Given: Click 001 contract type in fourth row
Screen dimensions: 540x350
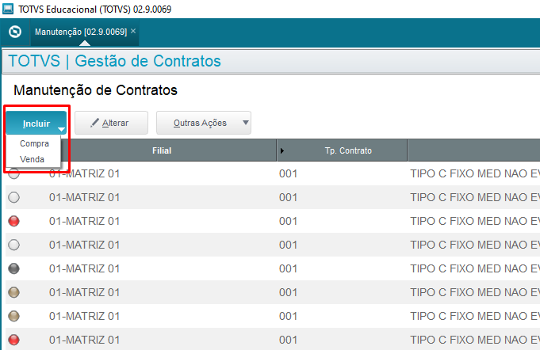Looking at the screenshot, I should 289,245.
